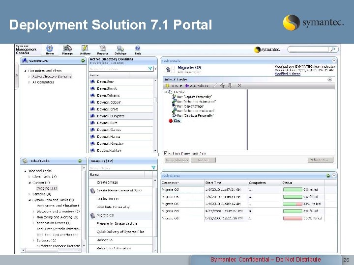Click the filter funnel icon in the computers search

click(x=150, y=69)
